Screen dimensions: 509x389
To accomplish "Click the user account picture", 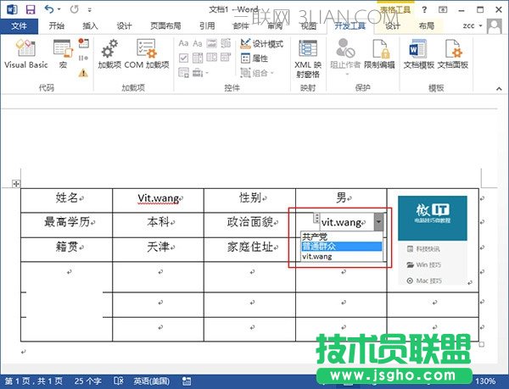I will tap(495, 26).
